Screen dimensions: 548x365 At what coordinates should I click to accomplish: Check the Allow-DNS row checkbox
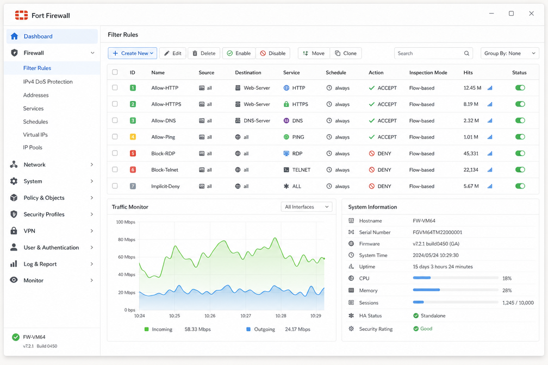[115, 120]
